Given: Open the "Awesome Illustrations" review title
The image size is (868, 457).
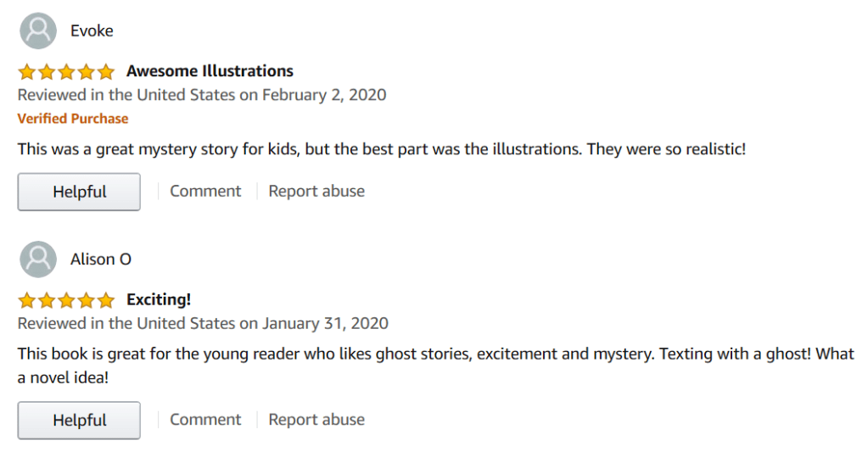Looking at the screenshot, I should coord(210,71).
